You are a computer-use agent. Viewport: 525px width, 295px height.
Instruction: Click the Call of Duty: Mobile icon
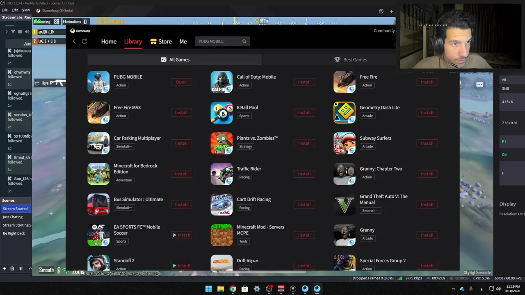[x=221, y=82]
